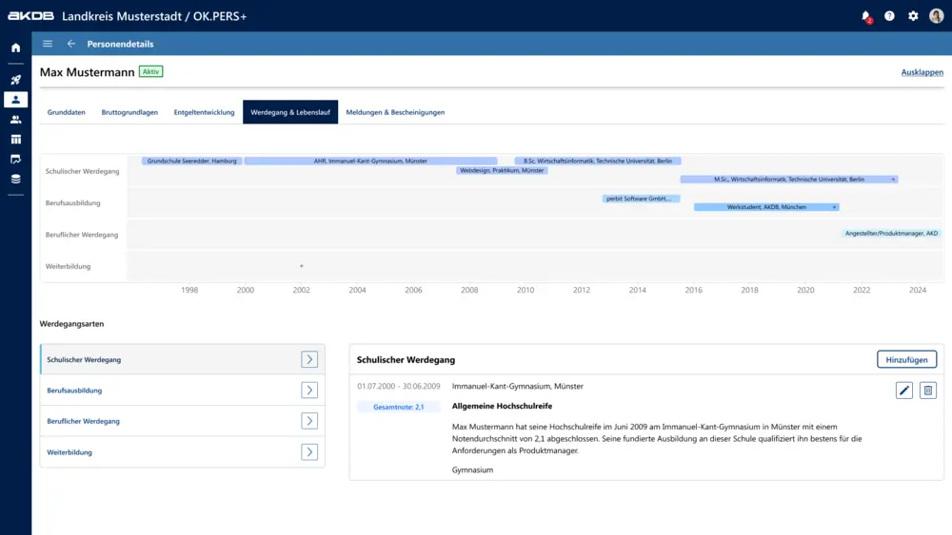Open settings gear in top bar
Image resolution: width=952 pixels, height=535 pixels.
coord(913,16)
